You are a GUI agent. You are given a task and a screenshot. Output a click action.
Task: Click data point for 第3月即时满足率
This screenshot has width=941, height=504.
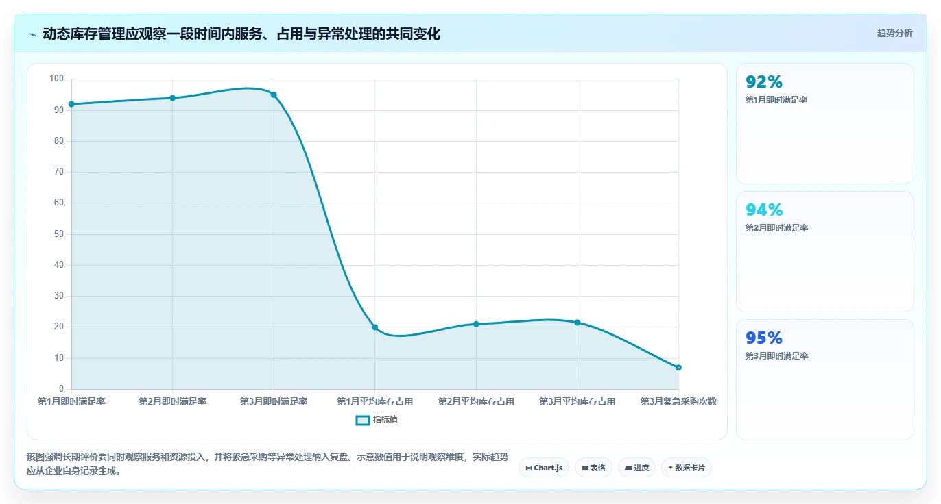274,94
